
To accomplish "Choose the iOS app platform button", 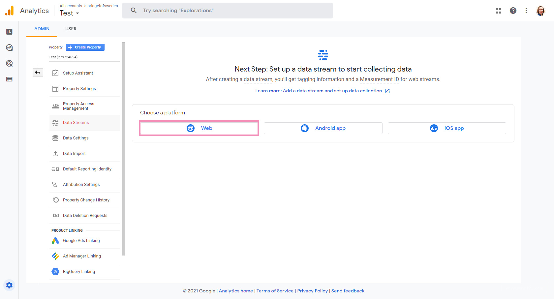I will pos(447,128).
